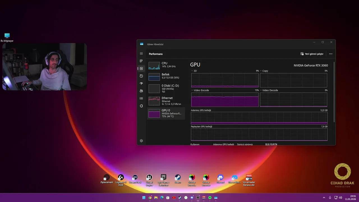Open Microsoft Edge from the taskbar
The height and width of the screenshot is (202, 359).
[162, 198]
